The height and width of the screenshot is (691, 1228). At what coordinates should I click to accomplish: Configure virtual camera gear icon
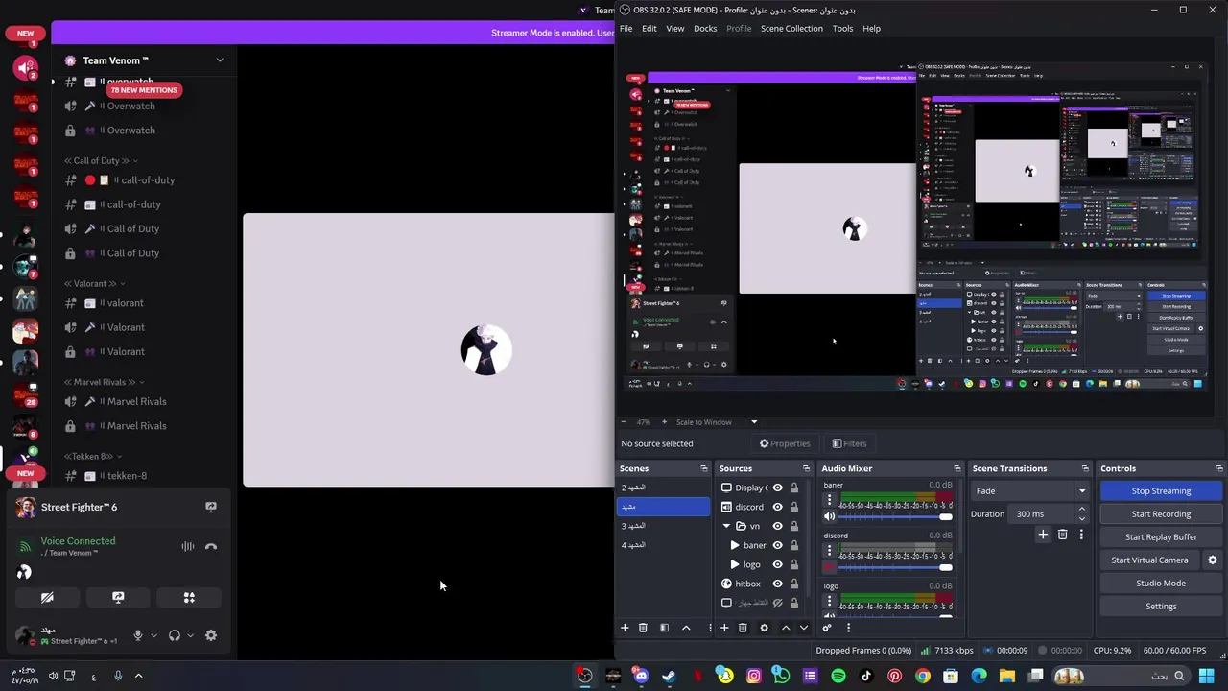(x=1212, y=560)
